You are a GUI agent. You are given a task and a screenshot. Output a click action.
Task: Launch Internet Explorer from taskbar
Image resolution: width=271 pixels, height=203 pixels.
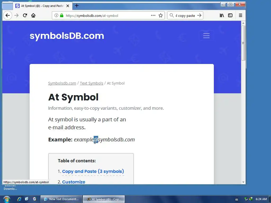tap(19, 199)
